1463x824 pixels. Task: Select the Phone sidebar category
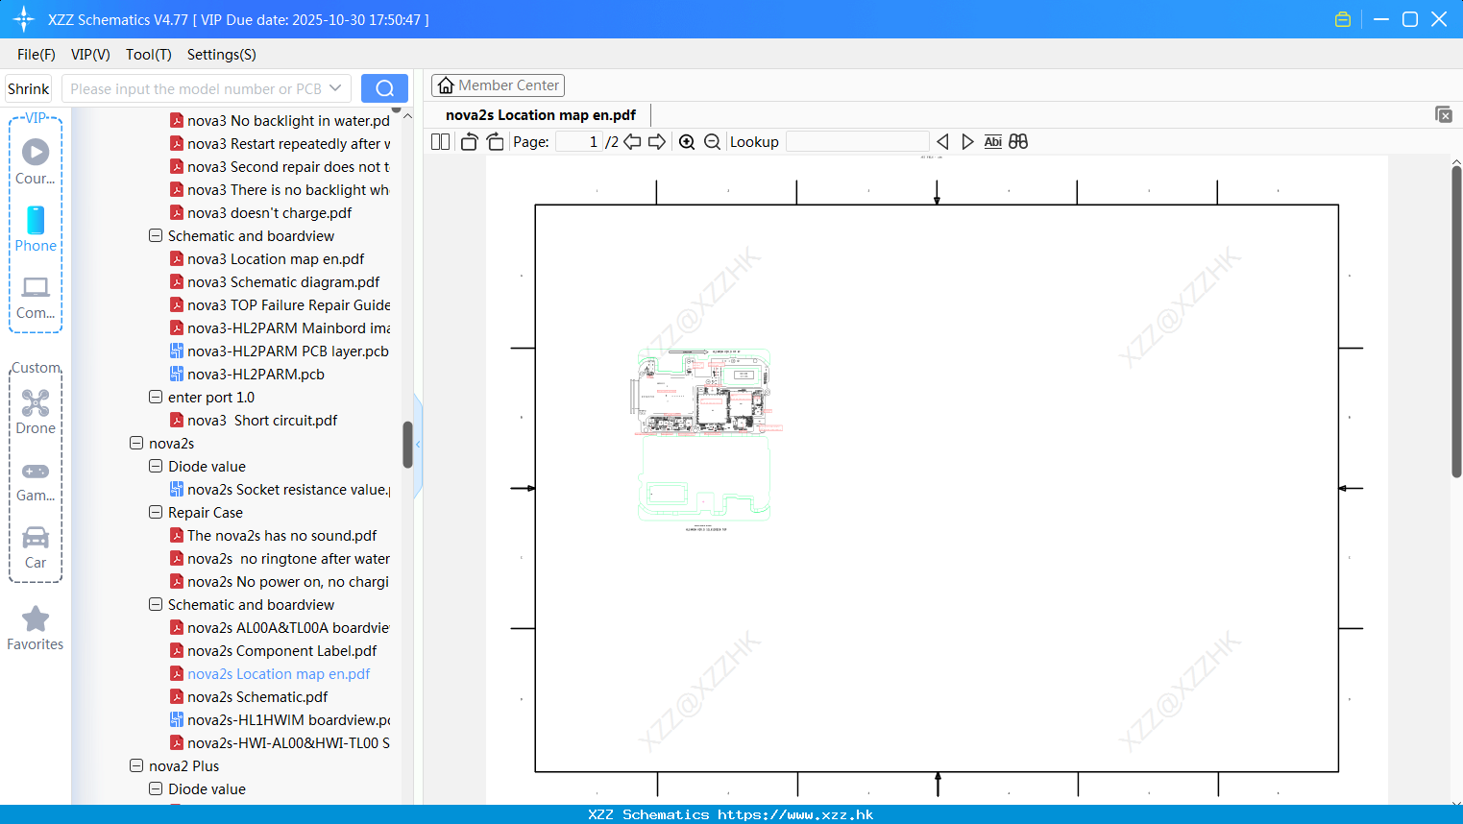click(36, 229)
